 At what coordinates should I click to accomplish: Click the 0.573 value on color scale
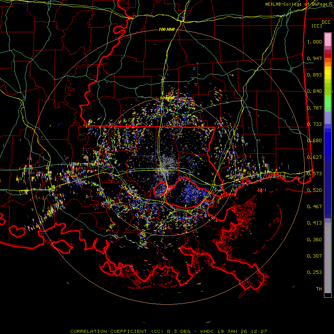(x=314, y=174)
